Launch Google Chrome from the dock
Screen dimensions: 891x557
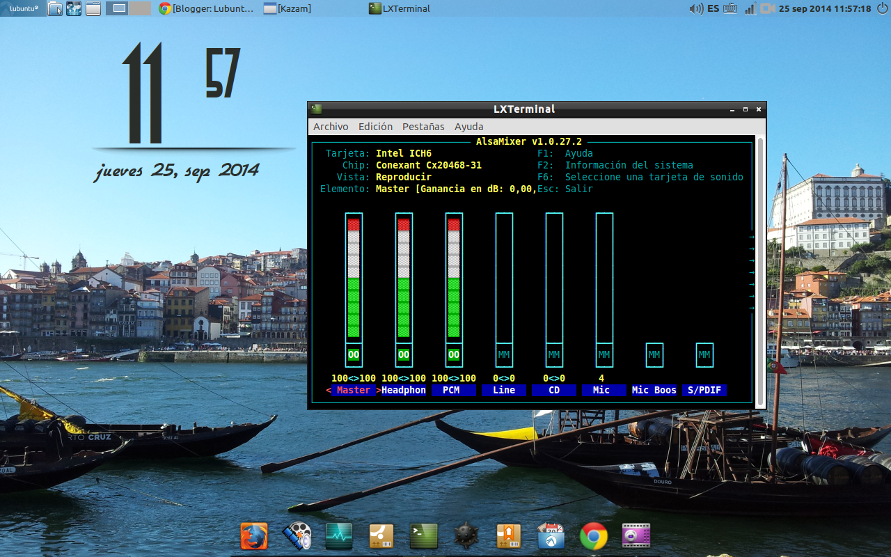[x=593, y=536]
